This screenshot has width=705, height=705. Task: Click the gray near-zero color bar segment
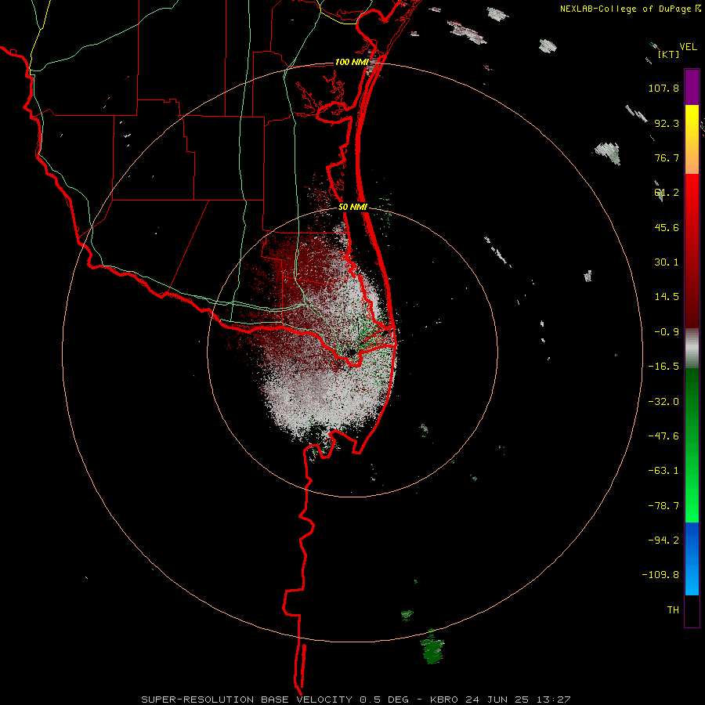click(x=692, y=349)
